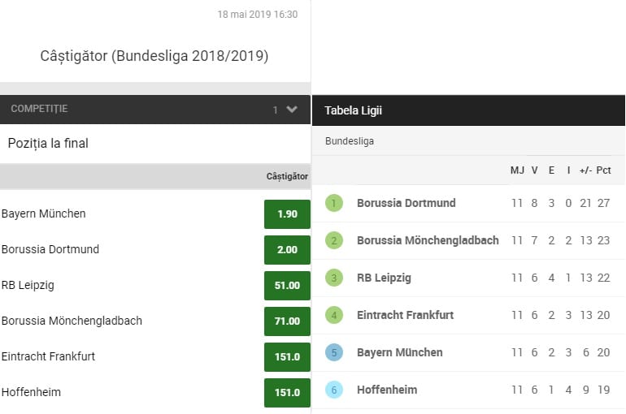The height and width of the screenshot is (414, 626).
Task: Open RB Leipzig team in table
Action: click(384, 278)
